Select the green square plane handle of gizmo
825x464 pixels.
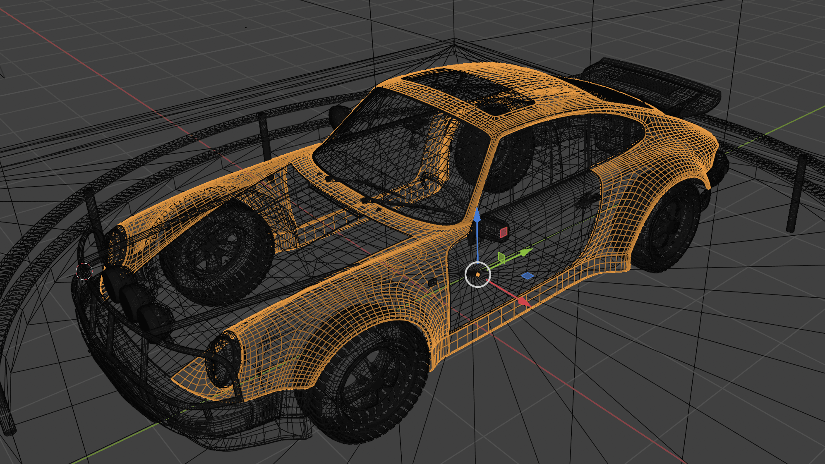tap(502, 258)
